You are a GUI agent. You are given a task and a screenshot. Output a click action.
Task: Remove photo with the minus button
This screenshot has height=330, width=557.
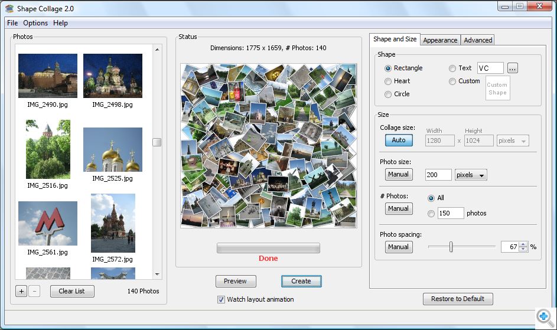click(x=34, y=291)
